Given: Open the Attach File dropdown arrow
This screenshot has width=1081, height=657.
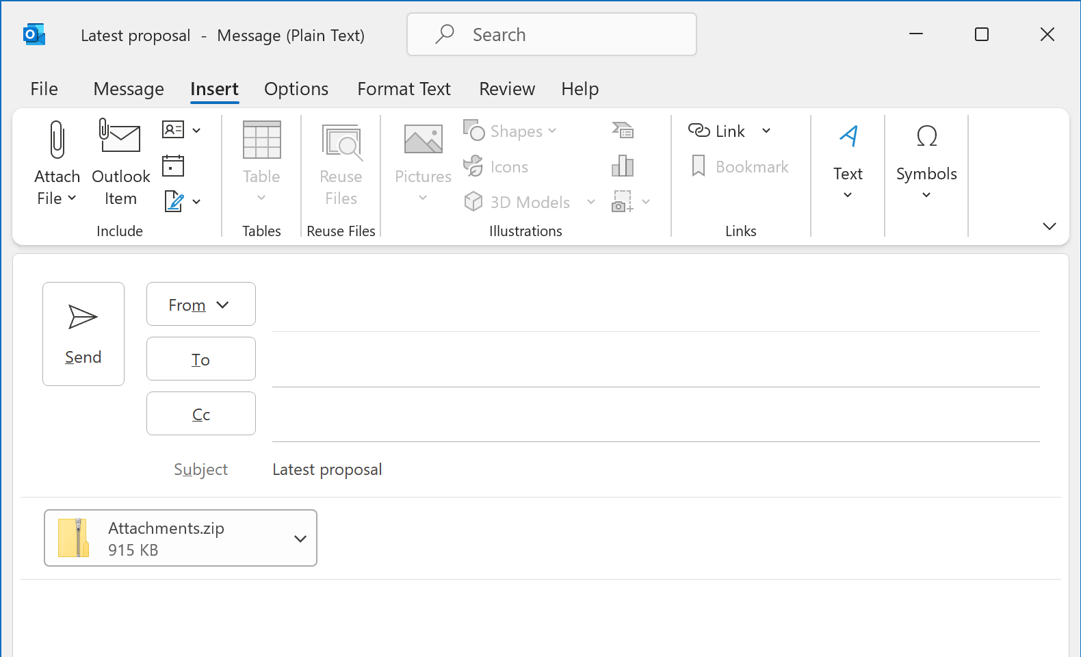Looking at the screenshot, I should point(72,198).
